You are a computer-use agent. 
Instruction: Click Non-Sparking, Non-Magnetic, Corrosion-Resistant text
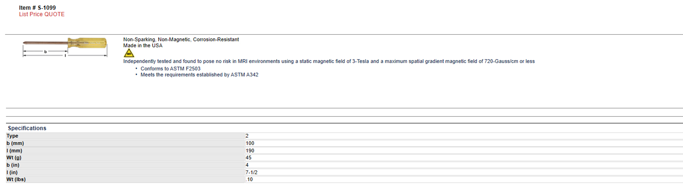(x=181, y=39)
